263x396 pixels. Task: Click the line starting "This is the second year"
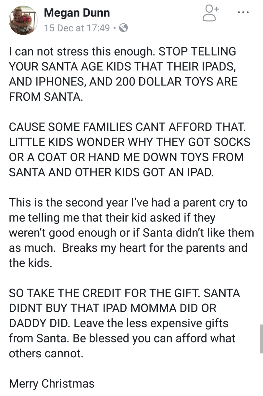coord(128,202)
